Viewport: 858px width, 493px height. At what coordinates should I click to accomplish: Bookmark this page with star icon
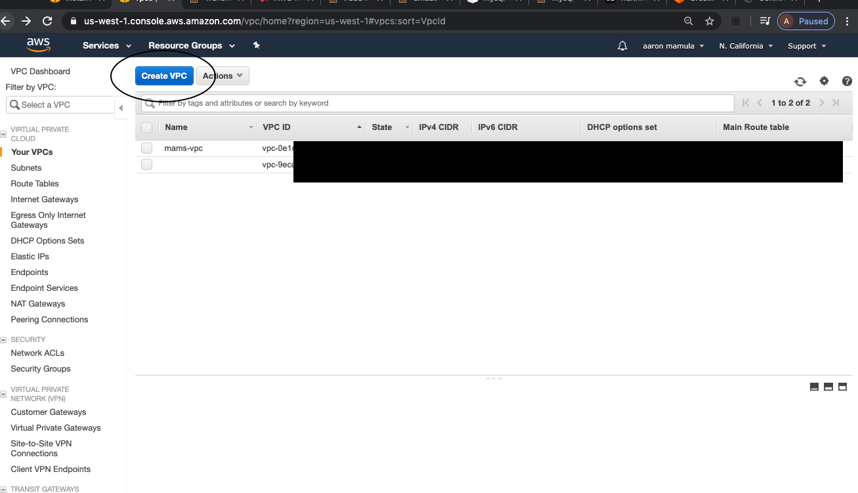(710, 21)
